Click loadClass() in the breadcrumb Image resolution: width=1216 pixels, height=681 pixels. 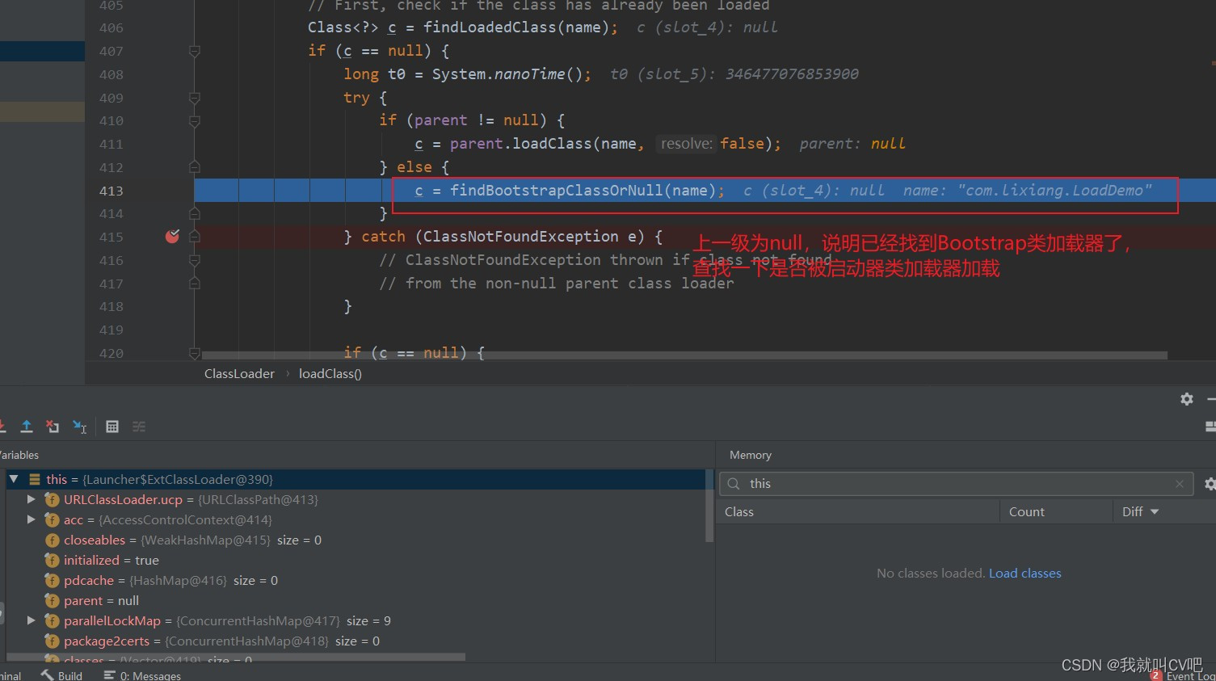coord(330,373)
